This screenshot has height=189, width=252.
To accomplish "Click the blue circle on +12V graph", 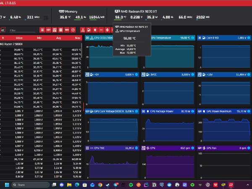I will pos(249,75).
